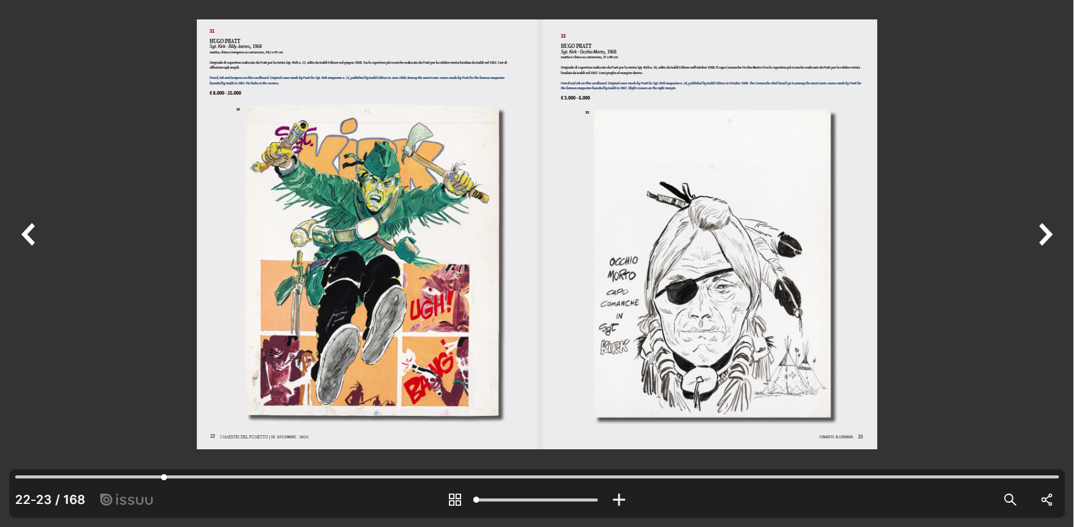This screenshot has width=1074, height=527.
Task: Click the lot 32 Hugo Pratt heading
Action: click(x=576, y=46)
